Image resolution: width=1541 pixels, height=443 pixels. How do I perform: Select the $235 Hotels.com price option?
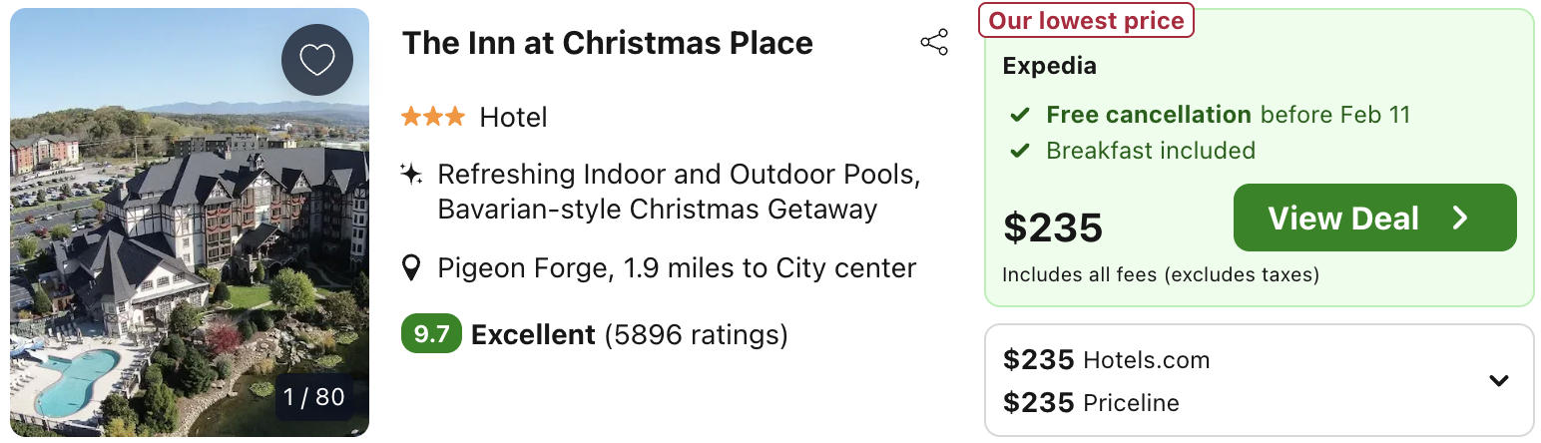pyautogui.click(x=1106, y=360)
